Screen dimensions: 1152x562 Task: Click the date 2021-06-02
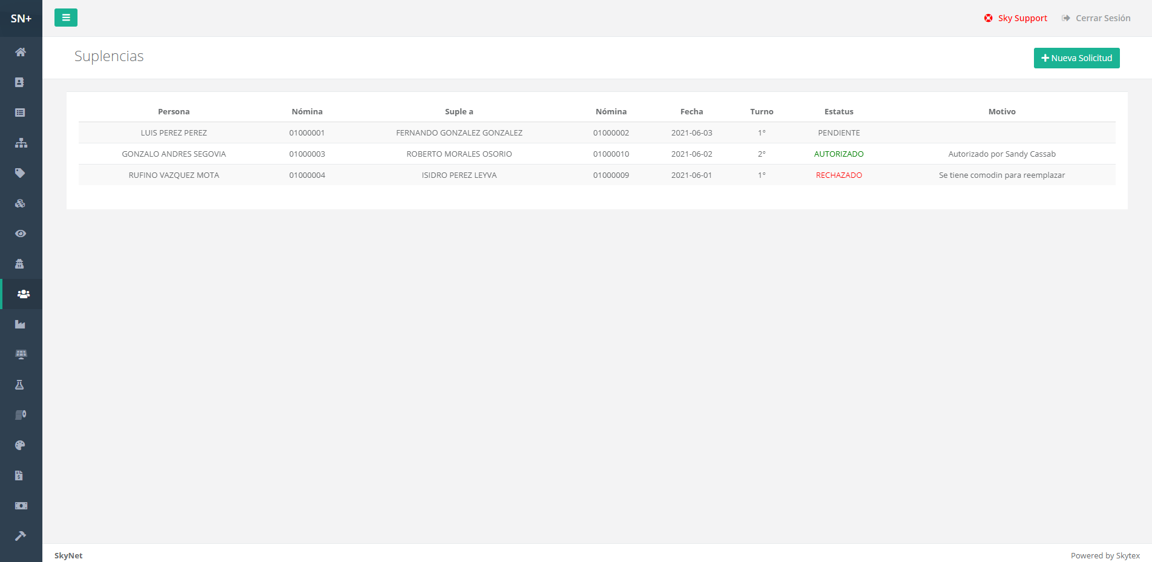coord(691,154)
